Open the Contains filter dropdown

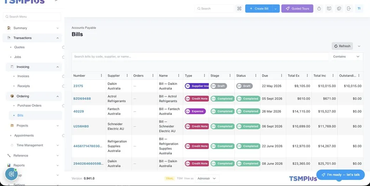tap(347, 57)
